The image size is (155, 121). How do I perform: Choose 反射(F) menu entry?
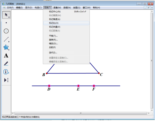(66, 47)
